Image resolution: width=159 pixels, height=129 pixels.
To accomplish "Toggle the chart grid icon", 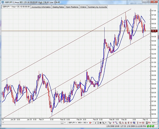I will [100, 123].
